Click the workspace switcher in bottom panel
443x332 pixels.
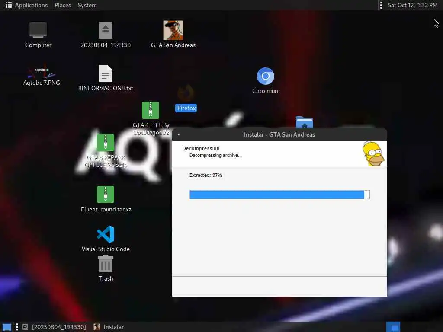pos(393,327)
